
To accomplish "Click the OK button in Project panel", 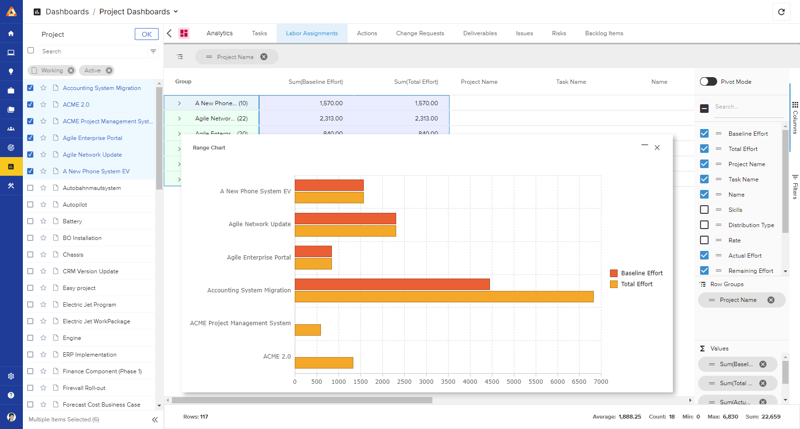I will (x=147, y=34).
